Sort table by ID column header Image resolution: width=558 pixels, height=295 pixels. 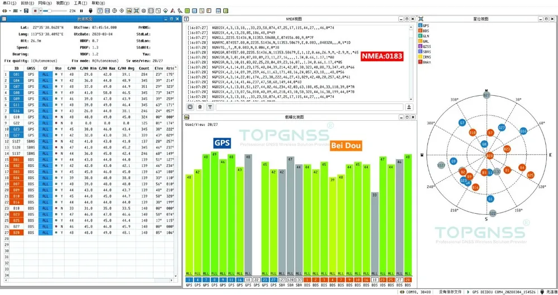(16, 68)
